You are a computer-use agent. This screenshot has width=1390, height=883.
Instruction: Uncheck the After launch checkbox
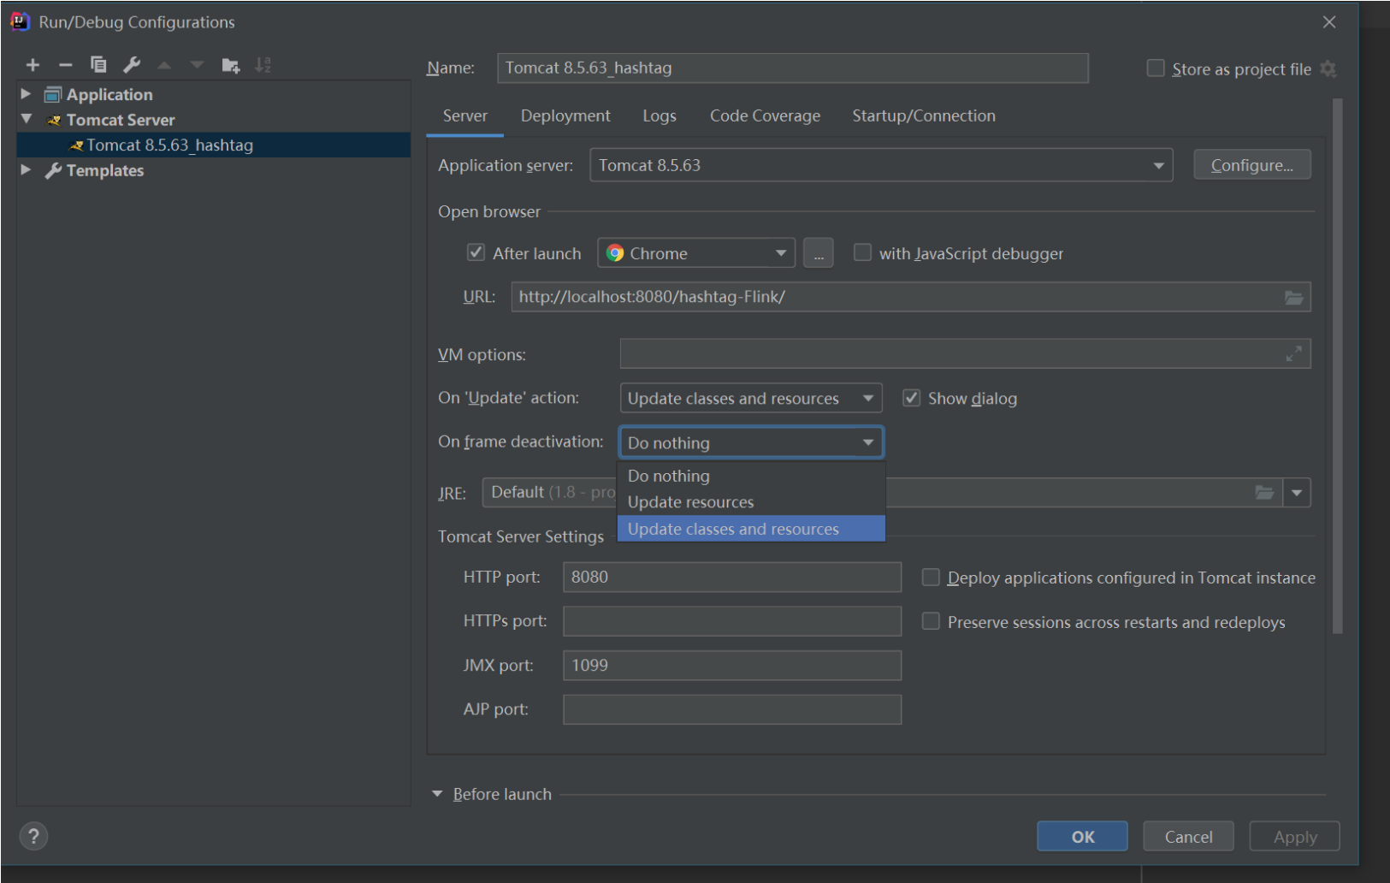(476, 252)
